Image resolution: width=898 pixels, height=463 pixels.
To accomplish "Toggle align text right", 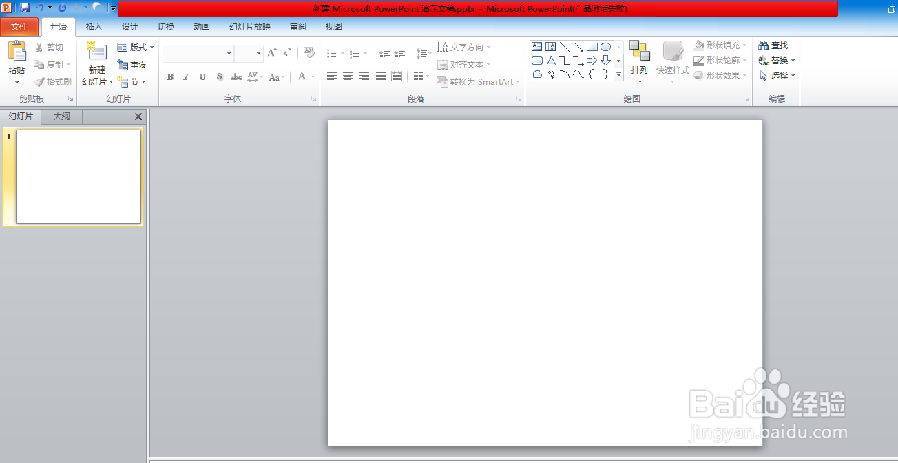I will 364,76.
